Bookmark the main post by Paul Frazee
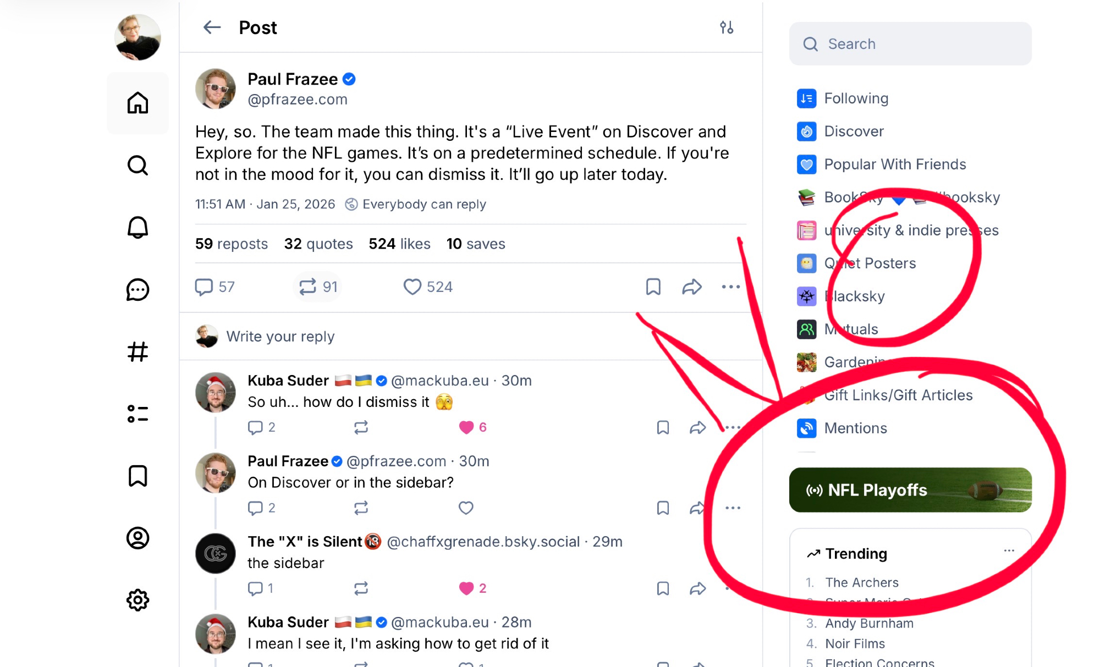Screen dimensions: 1100x667 pos(653,286)
